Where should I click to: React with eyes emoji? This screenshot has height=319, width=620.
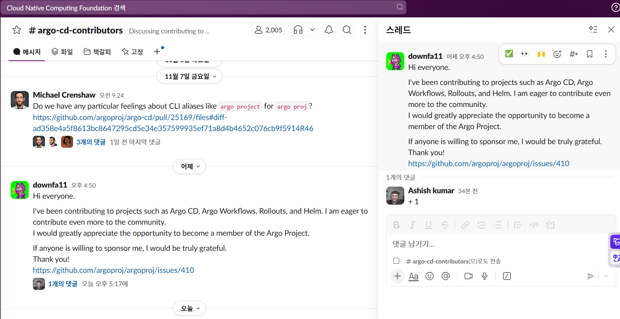tap(525, 54)
